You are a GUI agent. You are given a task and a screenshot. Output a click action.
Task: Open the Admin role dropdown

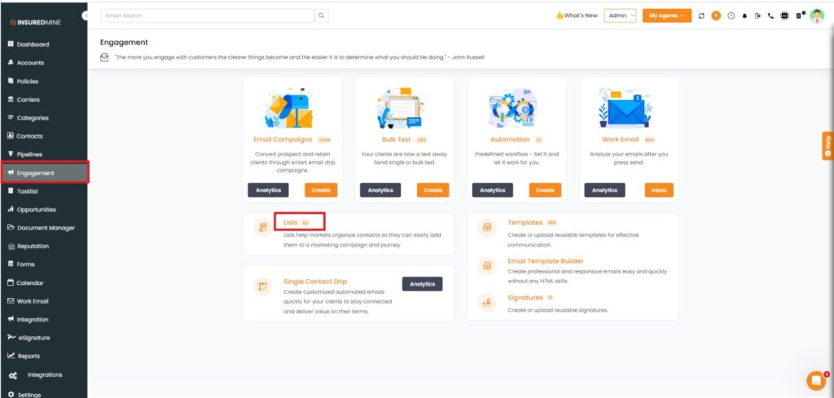620,15
